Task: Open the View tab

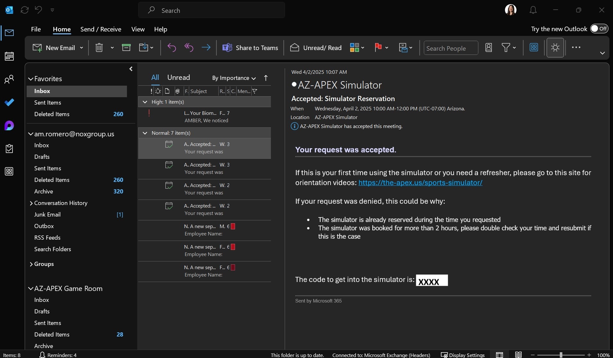Action: [x=138, y=29]
